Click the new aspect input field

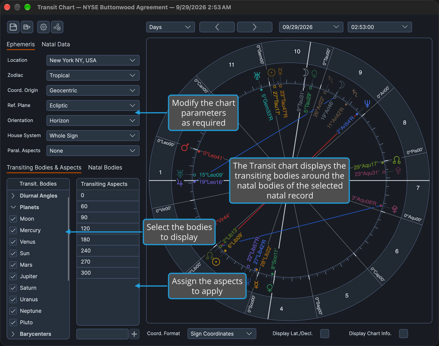[x=102, y=334]
